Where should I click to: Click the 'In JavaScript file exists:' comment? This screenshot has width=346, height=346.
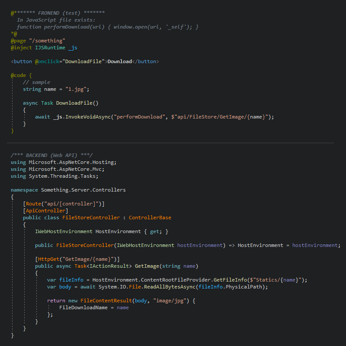(x=56, y=20)
